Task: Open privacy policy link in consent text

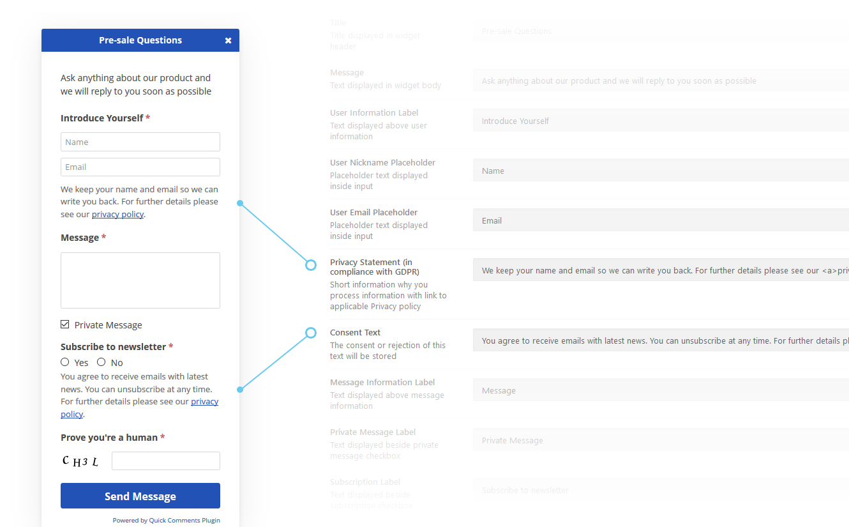Action: 204,402
